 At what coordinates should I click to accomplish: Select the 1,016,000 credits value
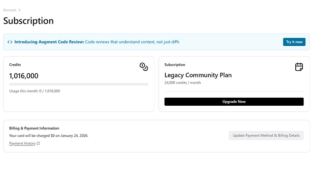pyautogui.click(x=24, y=76)
